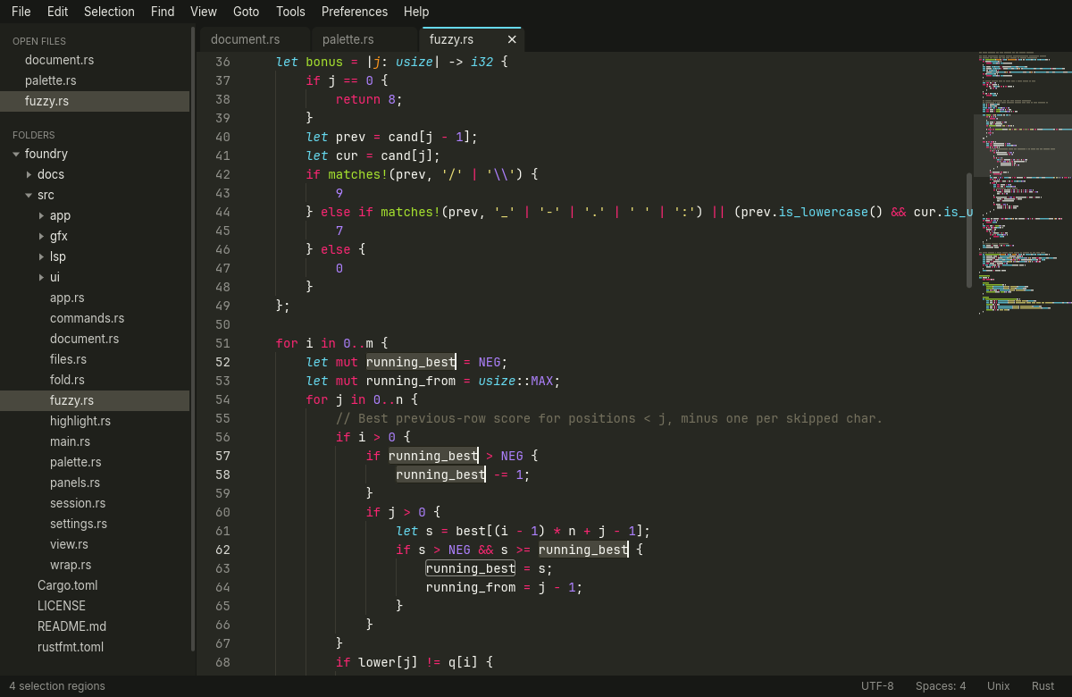Open README.md file
The image size is (1072, 697).
[x=95, y=626]
